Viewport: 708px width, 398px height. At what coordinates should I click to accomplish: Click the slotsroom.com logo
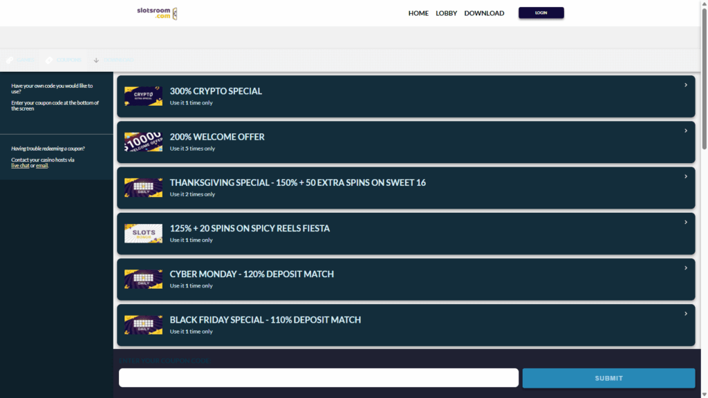(156, 13)
